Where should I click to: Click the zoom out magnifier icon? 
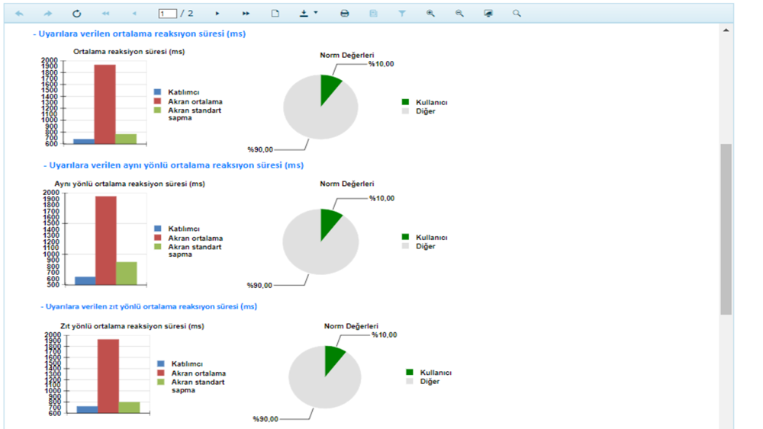[x=459, y=14]
